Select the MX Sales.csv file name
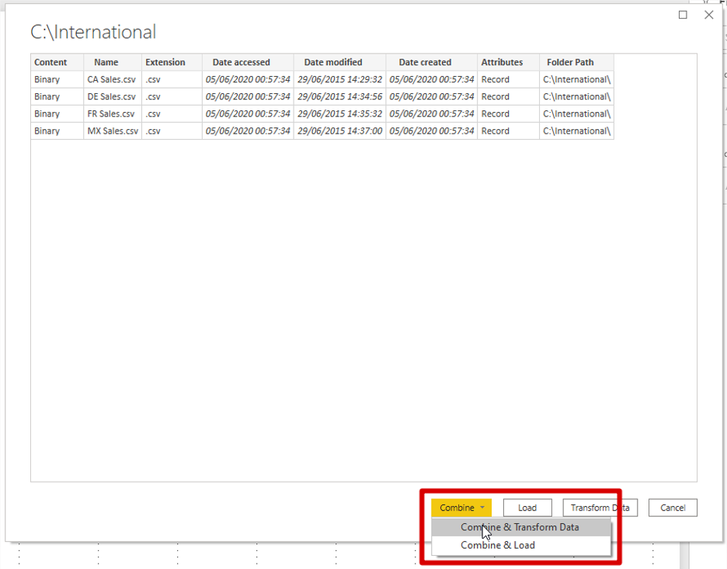 (113, 131)
